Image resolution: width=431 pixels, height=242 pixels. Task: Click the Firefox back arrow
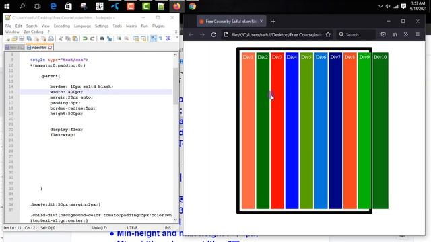[191, 34]
